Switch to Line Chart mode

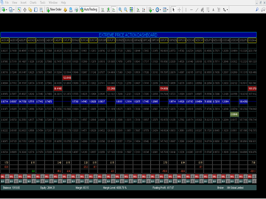[x=114, y=10]
